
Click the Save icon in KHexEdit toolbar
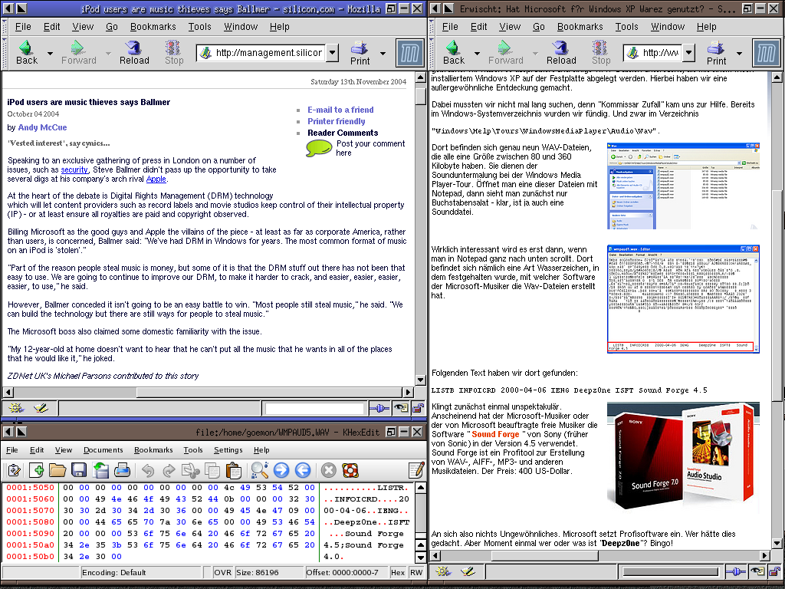click(79, 470)
